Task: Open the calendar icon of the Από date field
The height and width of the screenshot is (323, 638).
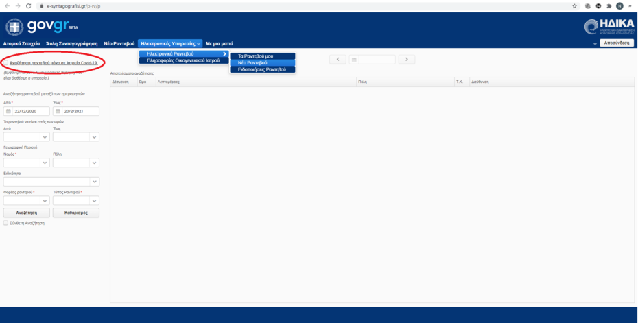Action: pyautogui.click(x=8, y=111)
